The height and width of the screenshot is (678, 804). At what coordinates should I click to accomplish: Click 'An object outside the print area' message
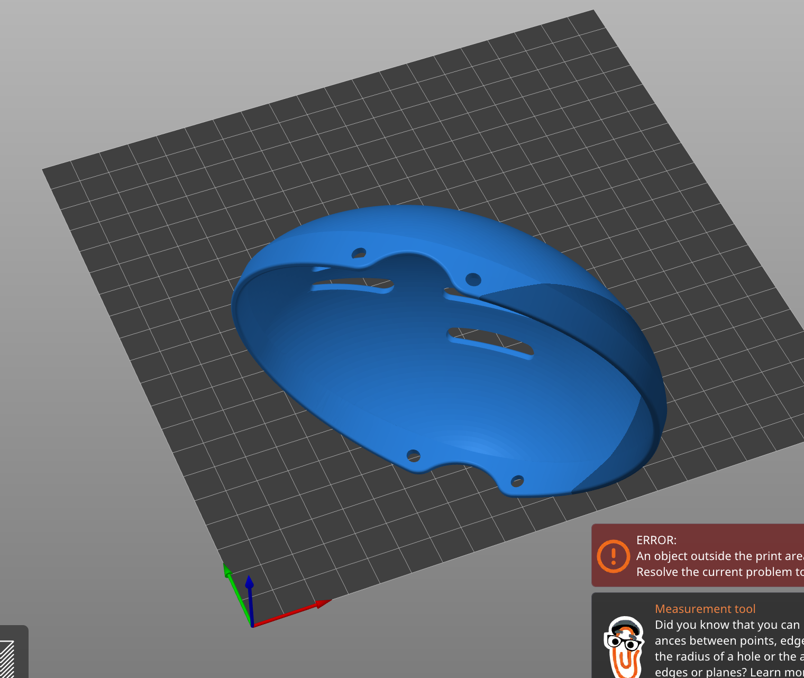[720, 556]
